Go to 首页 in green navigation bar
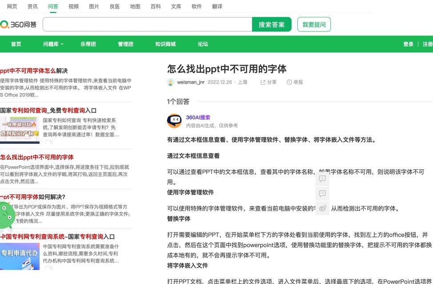433x284 pixels. [16, 44]
